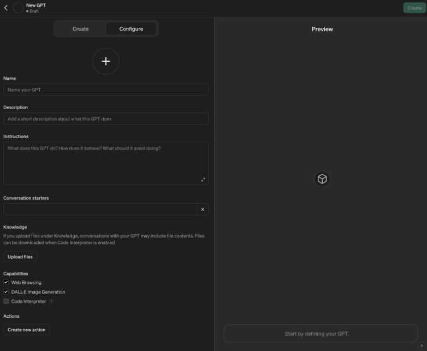Click the Conversation starters label
This screenshot has height=351, width=427.
[26, 198]
